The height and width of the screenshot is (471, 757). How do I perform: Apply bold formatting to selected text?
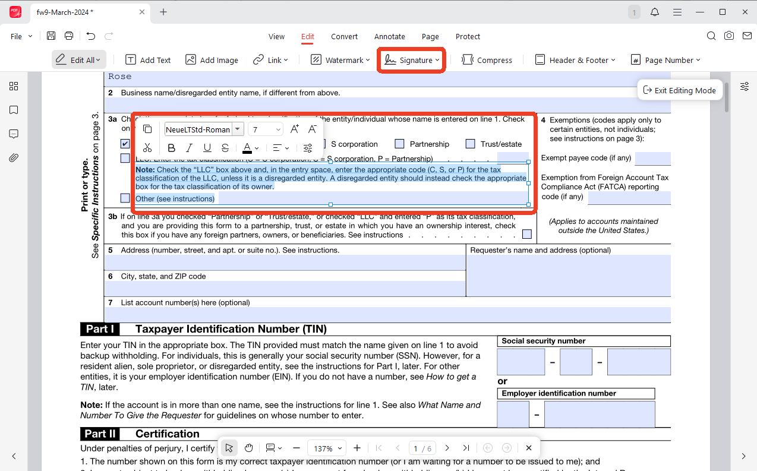click(172, 148)
